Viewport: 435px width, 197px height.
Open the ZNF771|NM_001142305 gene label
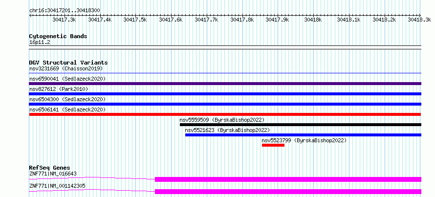(57, 186)
